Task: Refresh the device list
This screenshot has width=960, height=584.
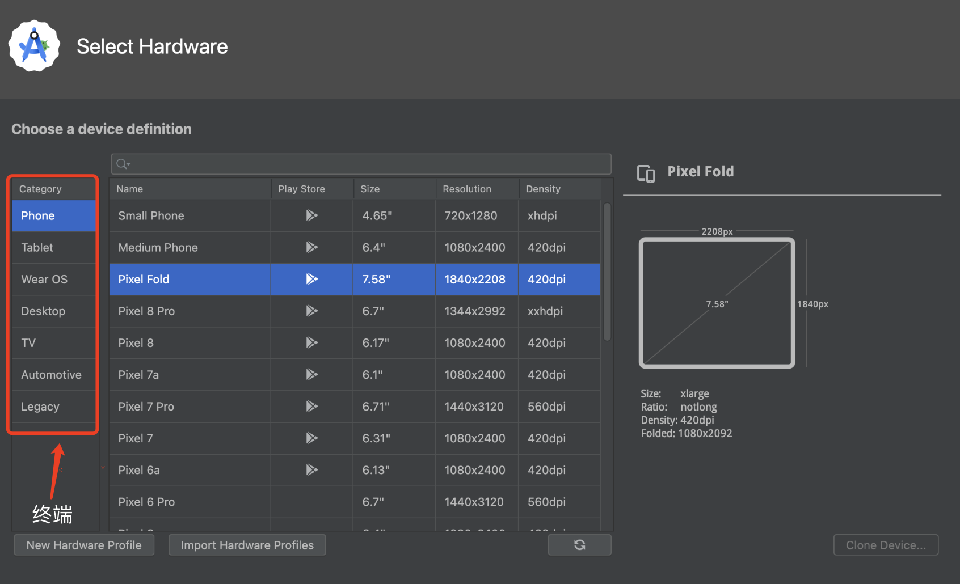Action: tap(579, 545)
